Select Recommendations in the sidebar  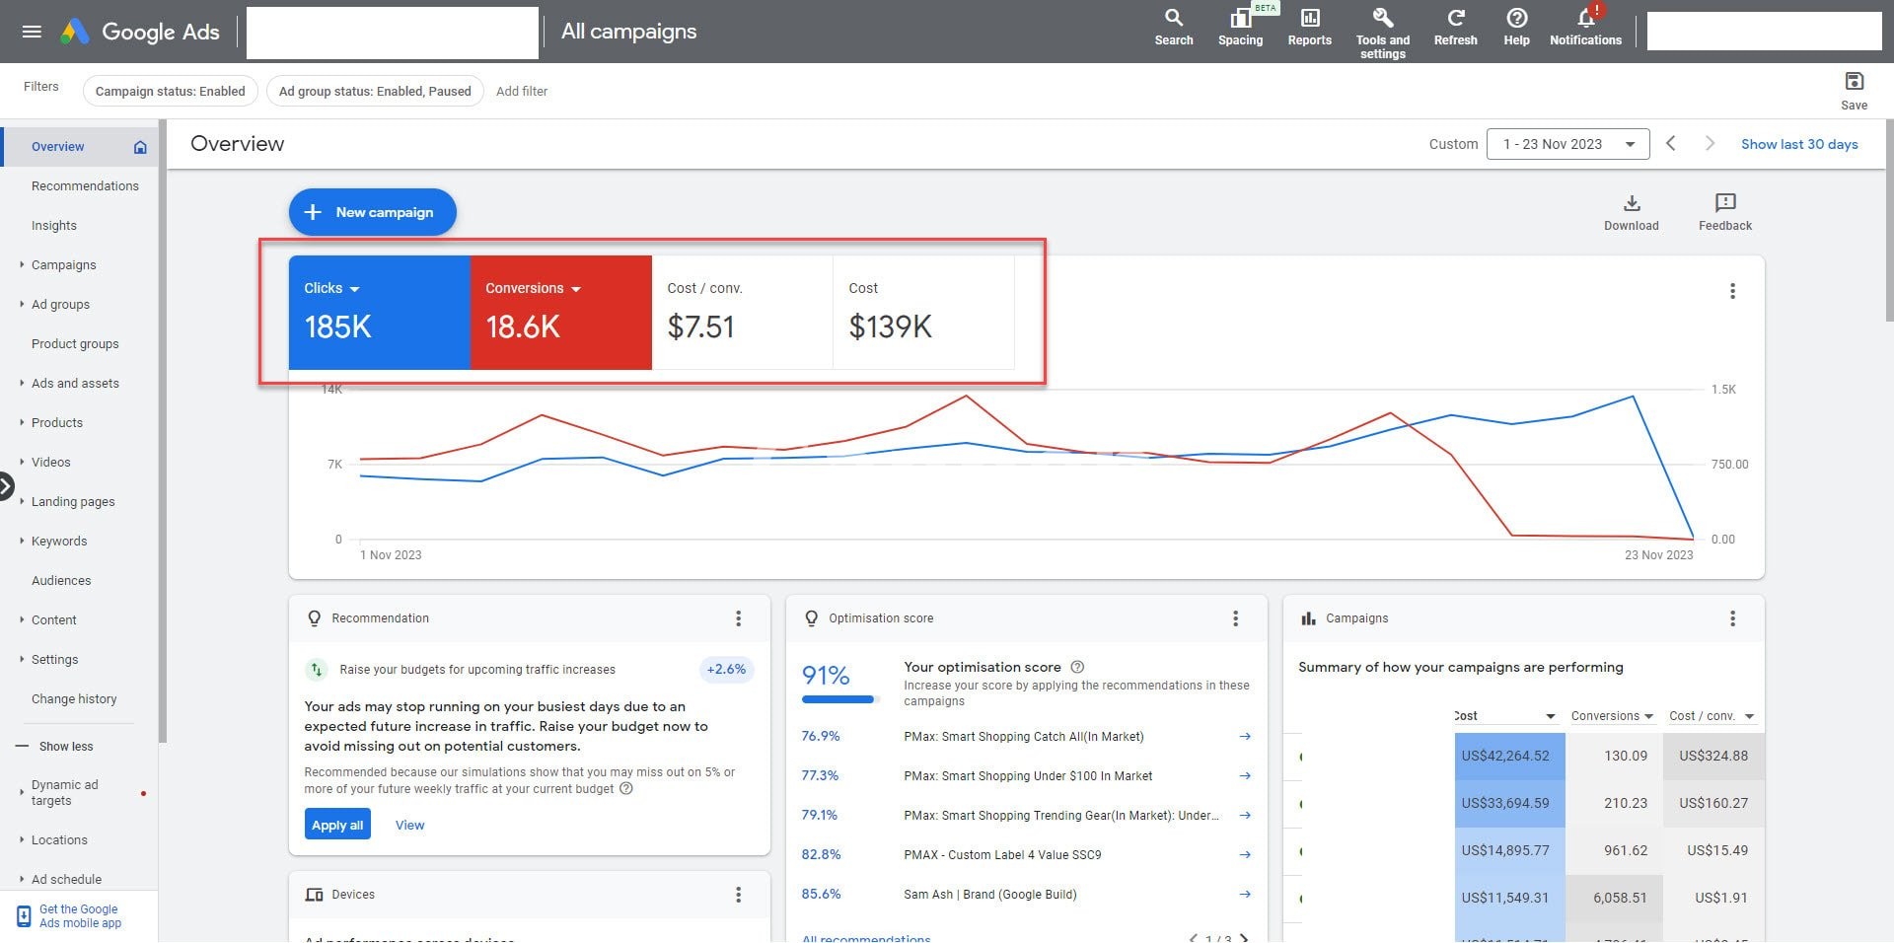(x=85, y=186)
